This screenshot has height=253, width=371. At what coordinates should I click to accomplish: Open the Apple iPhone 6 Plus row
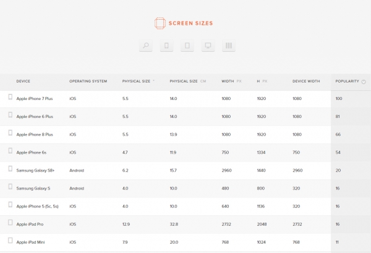185,117
